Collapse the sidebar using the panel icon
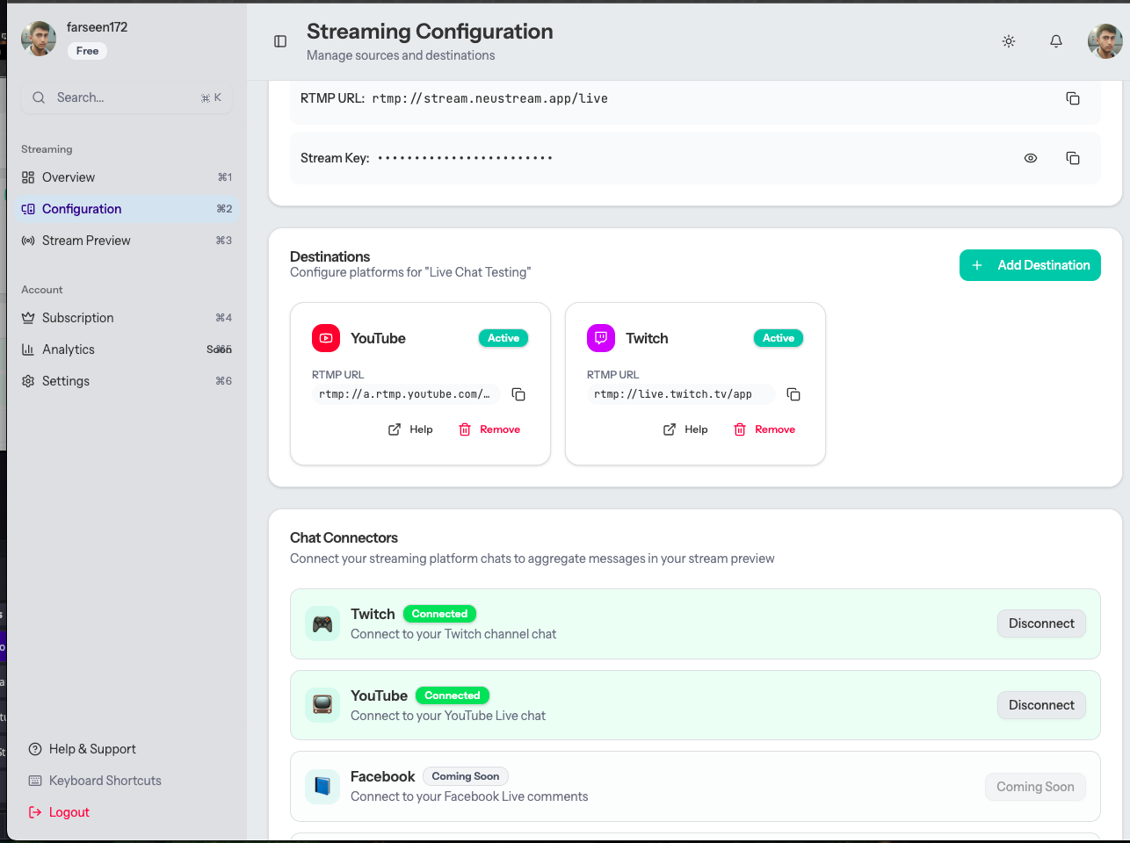 (x=279, y=41)
